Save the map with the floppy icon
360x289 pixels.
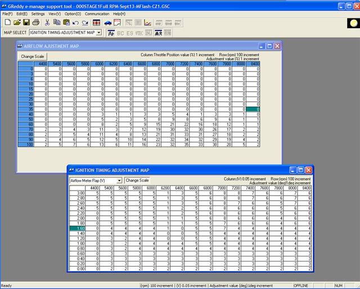coord(26,22)
